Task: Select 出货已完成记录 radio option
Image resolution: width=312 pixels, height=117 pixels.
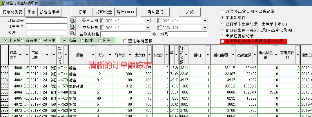Action: click(x=222, y=36)
